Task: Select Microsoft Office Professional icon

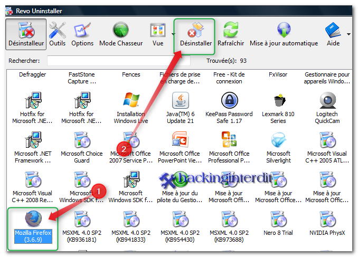Action: [229, 139]
